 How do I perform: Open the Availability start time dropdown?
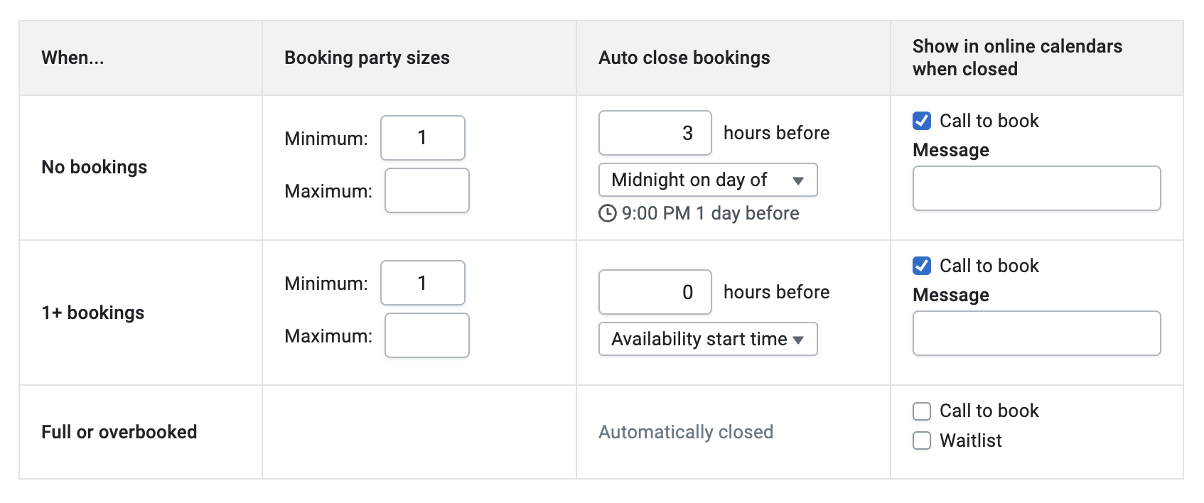(x=708, y=339)
